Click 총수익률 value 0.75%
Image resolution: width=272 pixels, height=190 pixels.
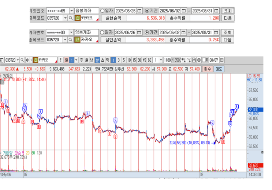[213, 40]
